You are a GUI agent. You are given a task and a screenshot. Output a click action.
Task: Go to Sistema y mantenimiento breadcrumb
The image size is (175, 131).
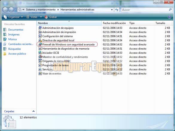click(x=41, y=10)
